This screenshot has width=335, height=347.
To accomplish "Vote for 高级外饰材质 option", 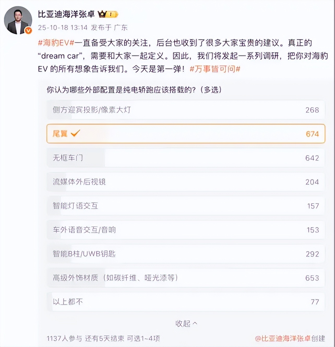I will 186,278.
